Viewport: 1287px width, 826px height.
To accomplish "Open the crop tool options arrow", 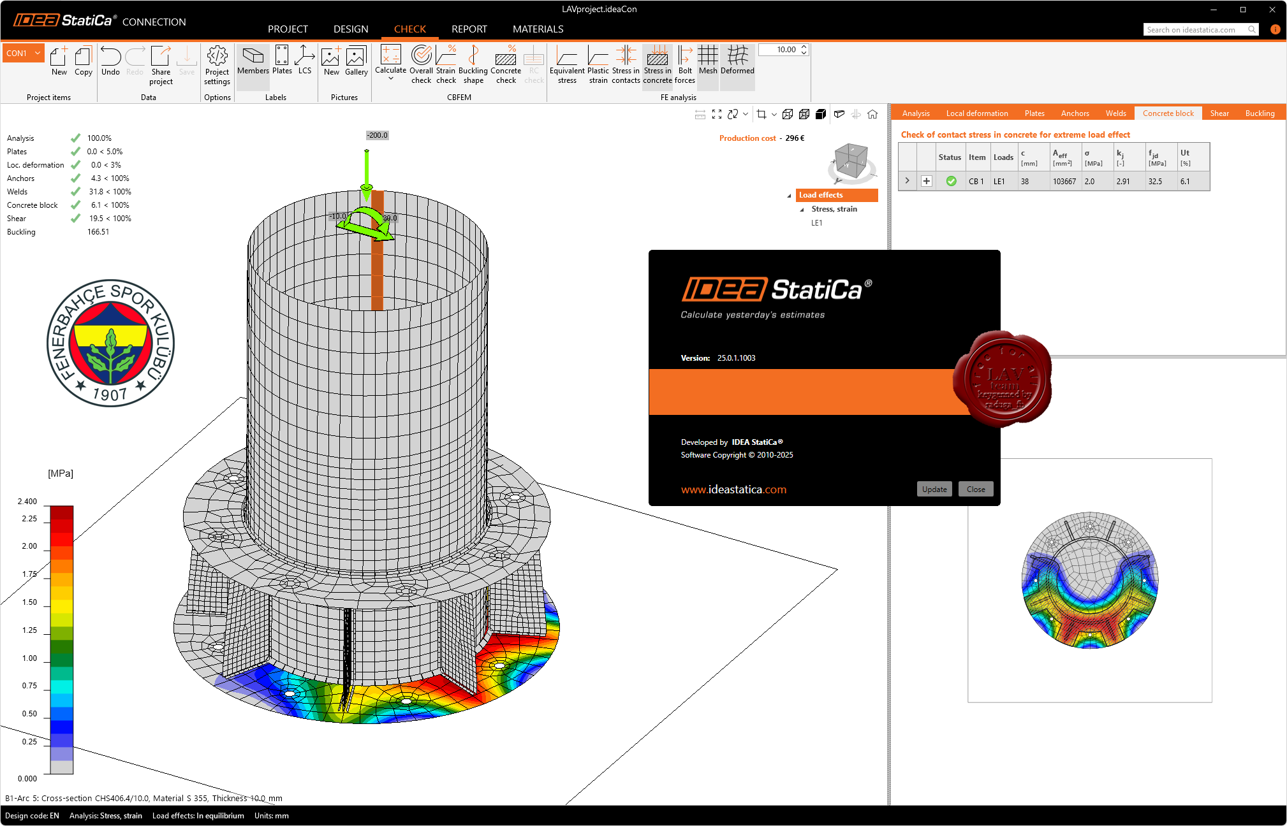I will click(x=774, y=114).
